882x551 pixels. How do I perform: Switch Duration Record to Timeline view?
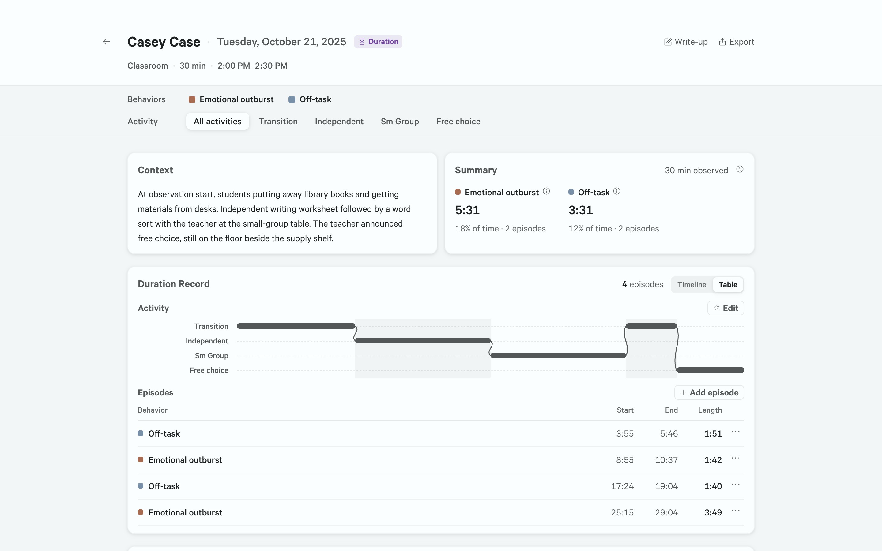[x=692, y=285]
